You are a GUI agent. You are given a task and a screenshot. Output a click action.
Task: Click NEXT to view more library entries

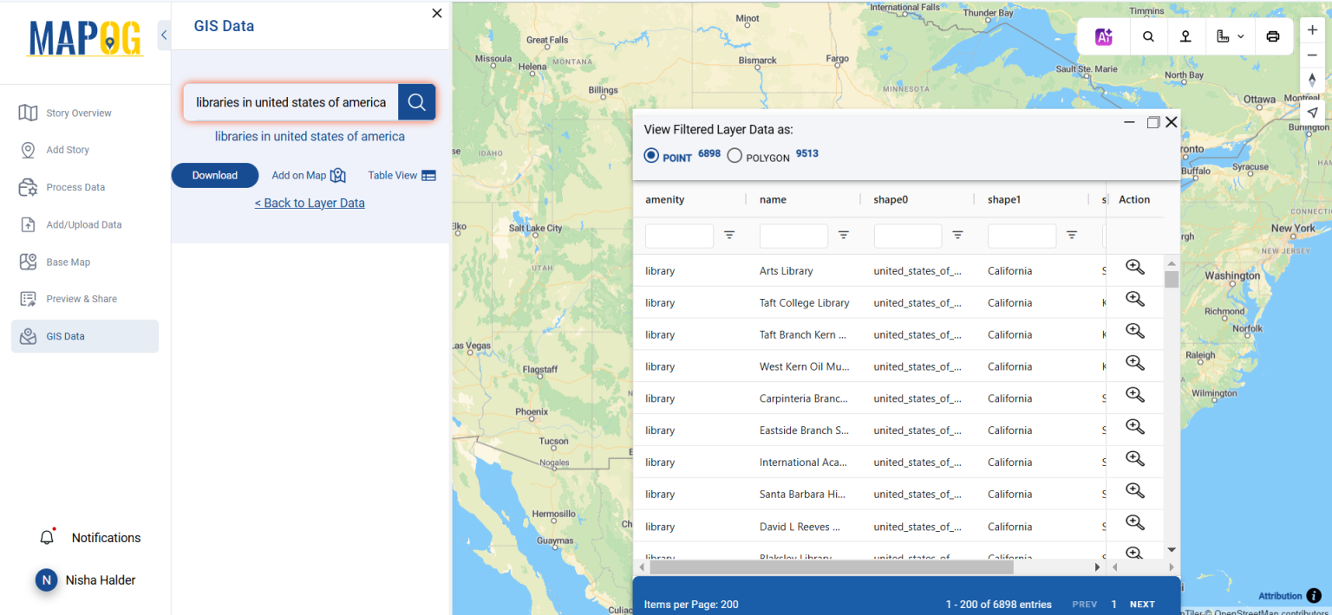click(x=1142, y=604)
